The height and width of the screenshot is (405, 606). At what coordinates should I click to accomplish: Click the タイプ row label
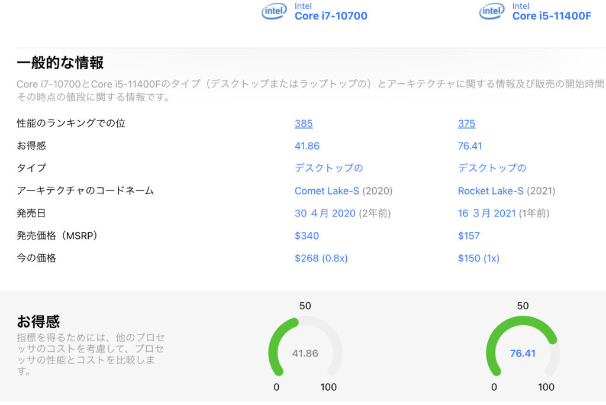click(x=31, y=168)
